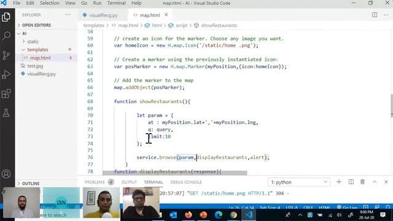Click 'q: query,' on line 72
The height and width of the screenshot is (221, 393).
(x=160, y=130)
